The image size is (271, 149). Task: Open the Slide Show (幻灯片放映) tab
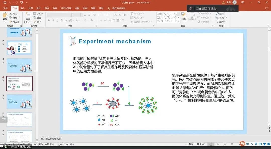(66, 8)
